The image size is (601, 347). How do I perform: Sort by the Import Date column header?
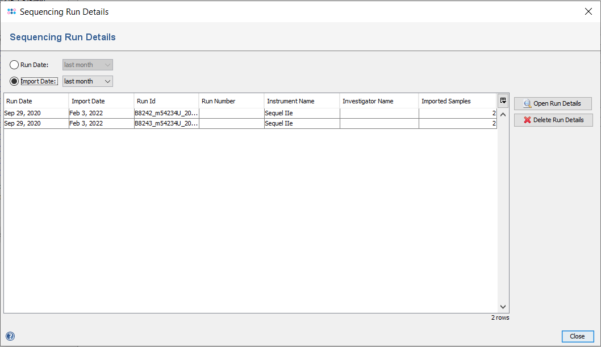[101, 101]
